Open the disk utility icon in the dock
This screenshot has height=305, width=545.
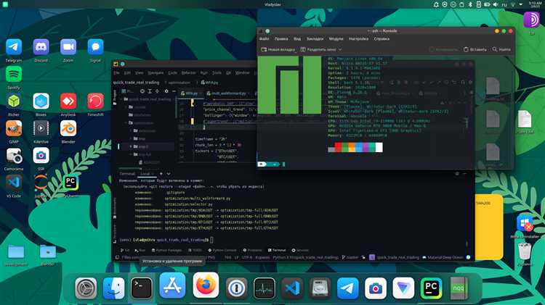tap(320, 288)
